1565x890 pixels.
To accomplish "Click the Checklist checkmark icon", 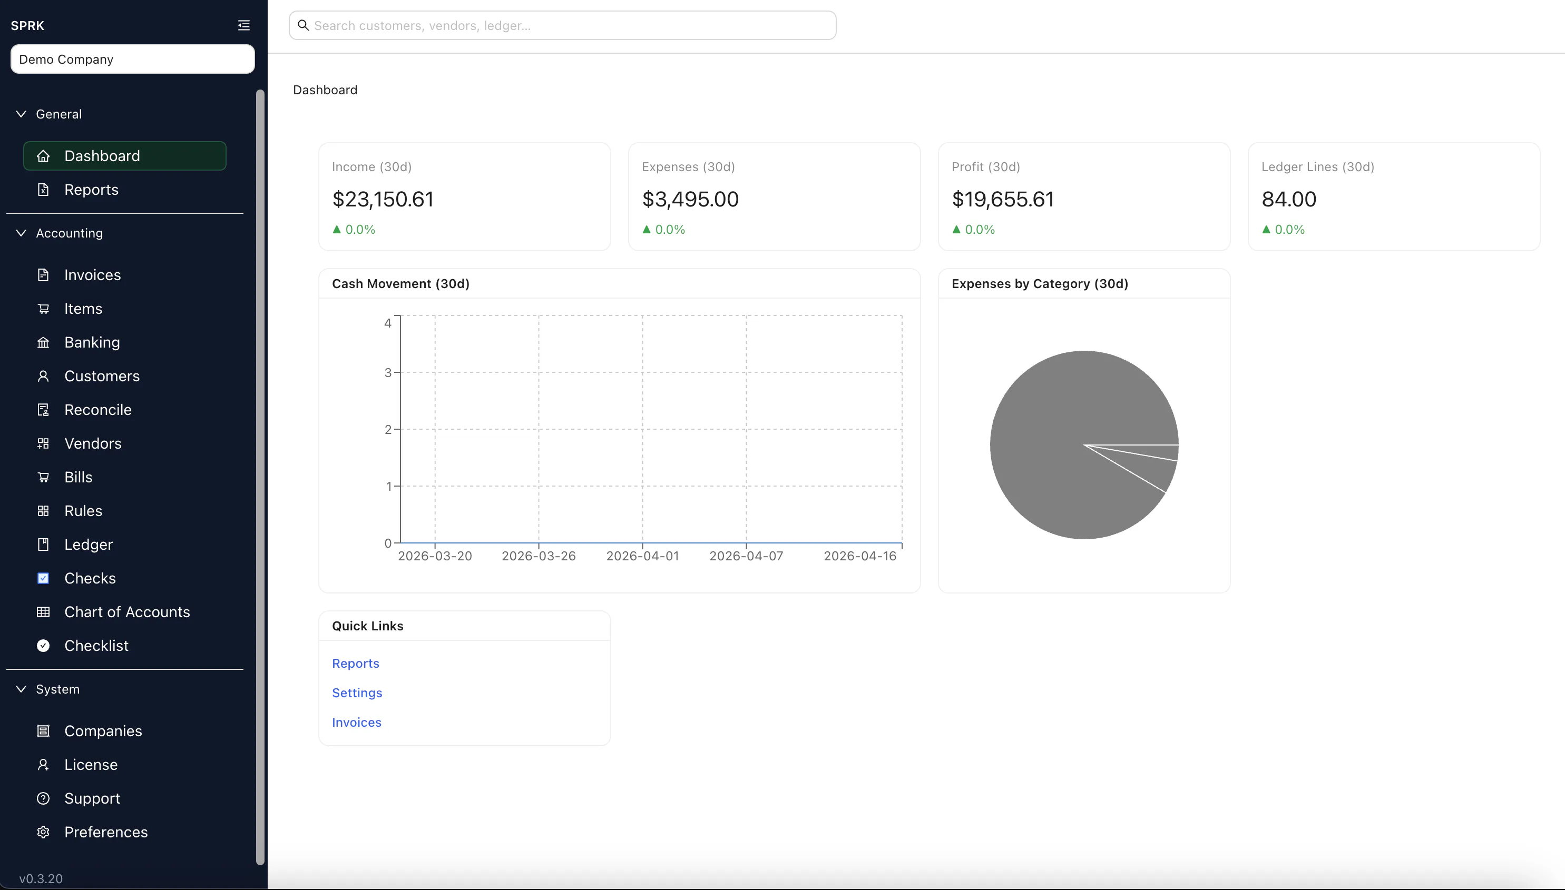I will pyautogui.click(x=43, y=646).
